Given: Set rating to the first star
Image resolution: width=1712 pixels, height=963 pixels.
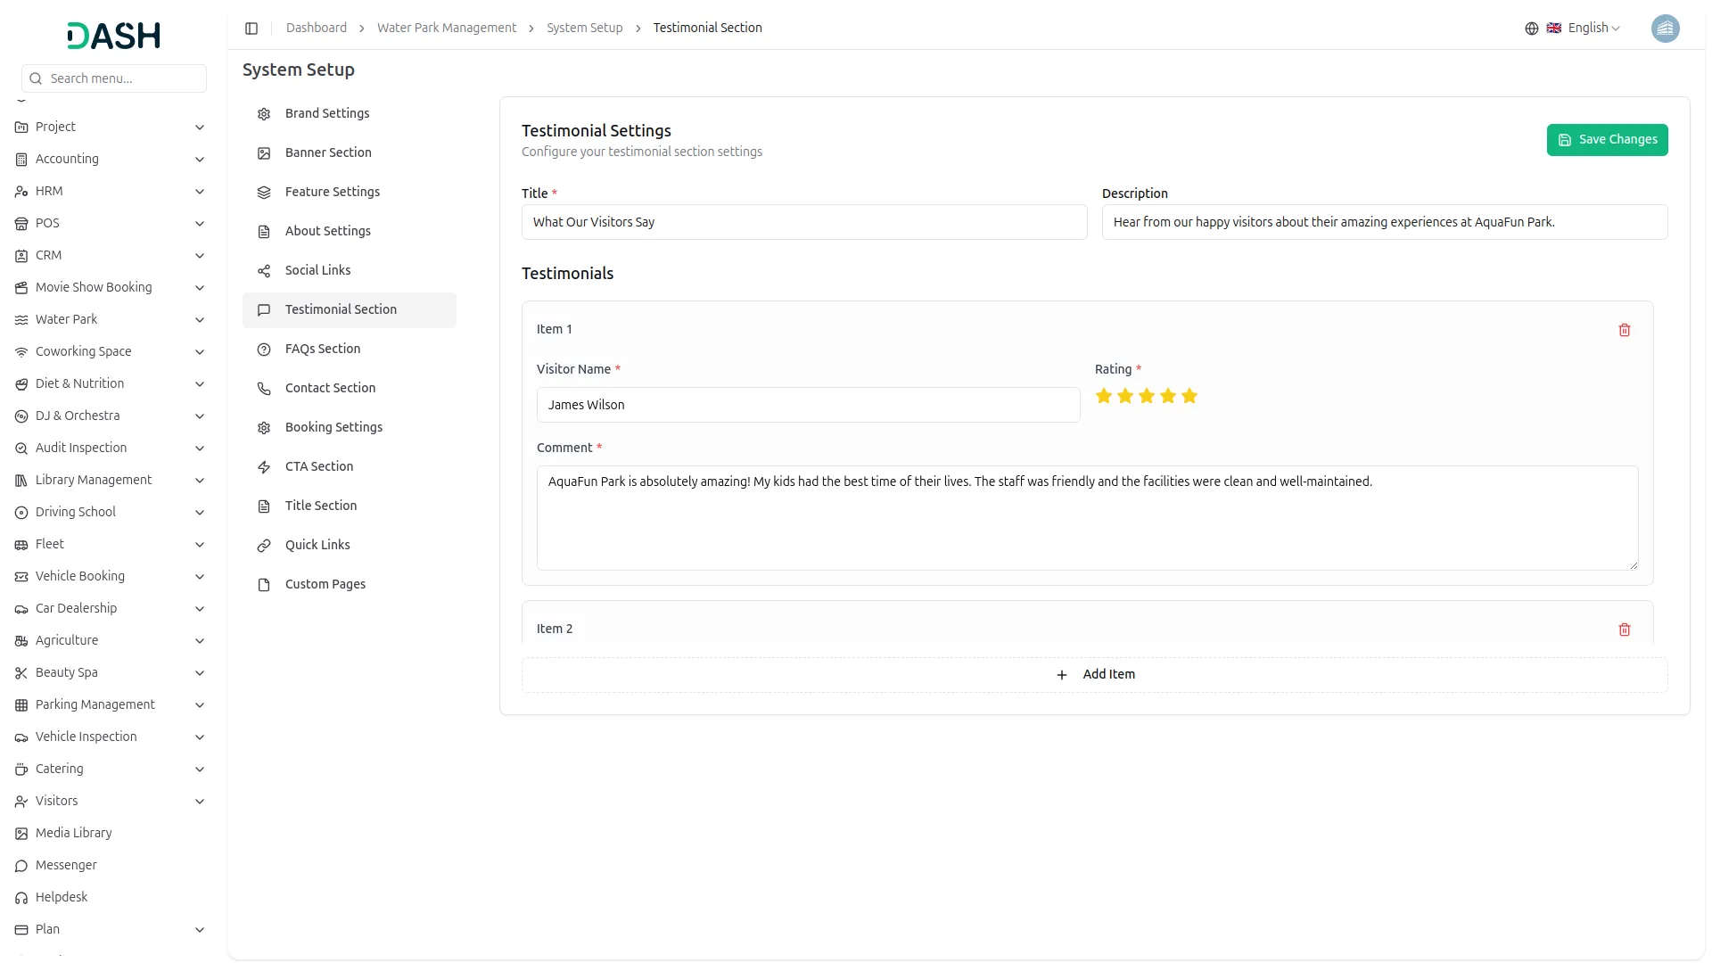Looking at the screenshot, I should click(1103, 396).
